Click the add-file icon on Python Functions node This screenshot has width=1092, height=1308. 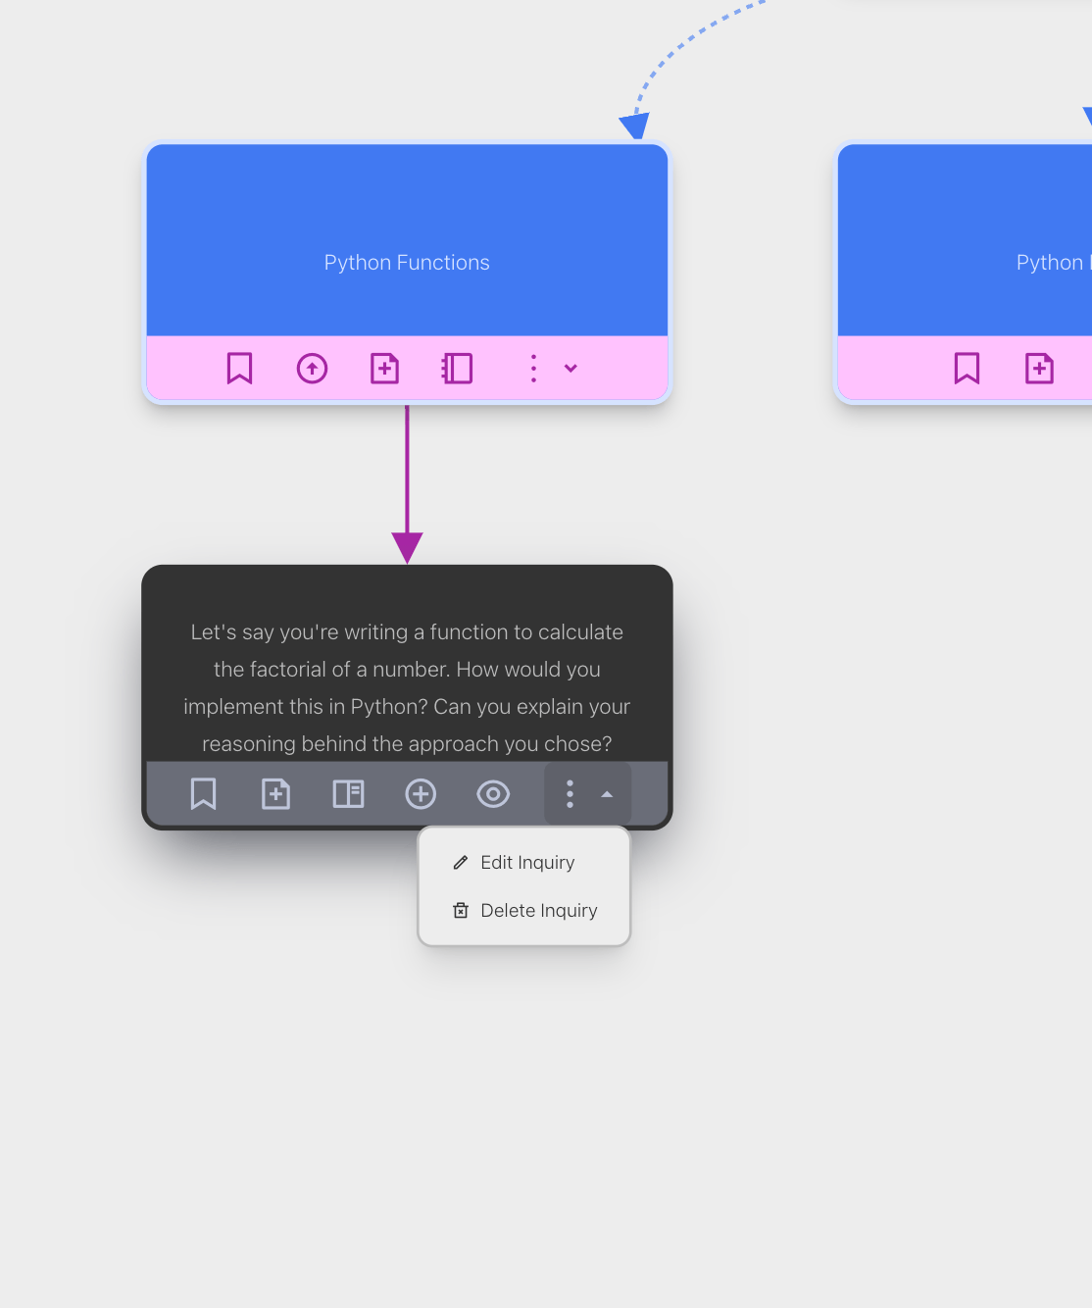tap(384, 369)
